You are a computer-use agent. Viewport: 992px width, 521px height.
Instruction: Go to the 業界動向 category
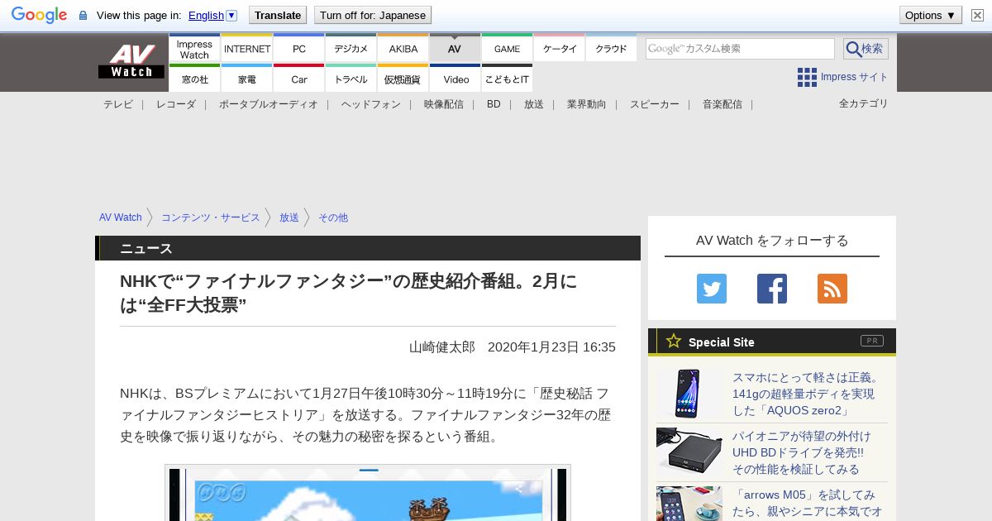pyautogui.click(x=586, y=104)
